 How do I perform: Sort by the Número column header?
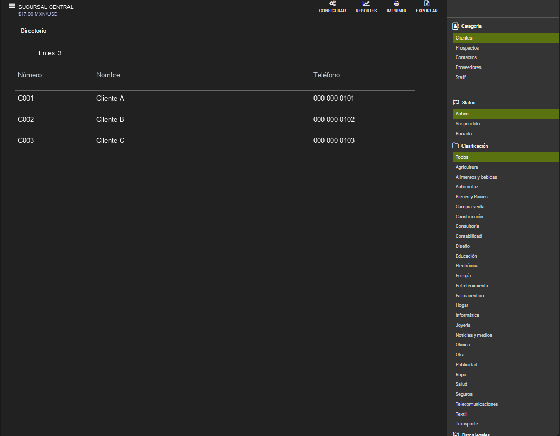click(x=30, y=75)
